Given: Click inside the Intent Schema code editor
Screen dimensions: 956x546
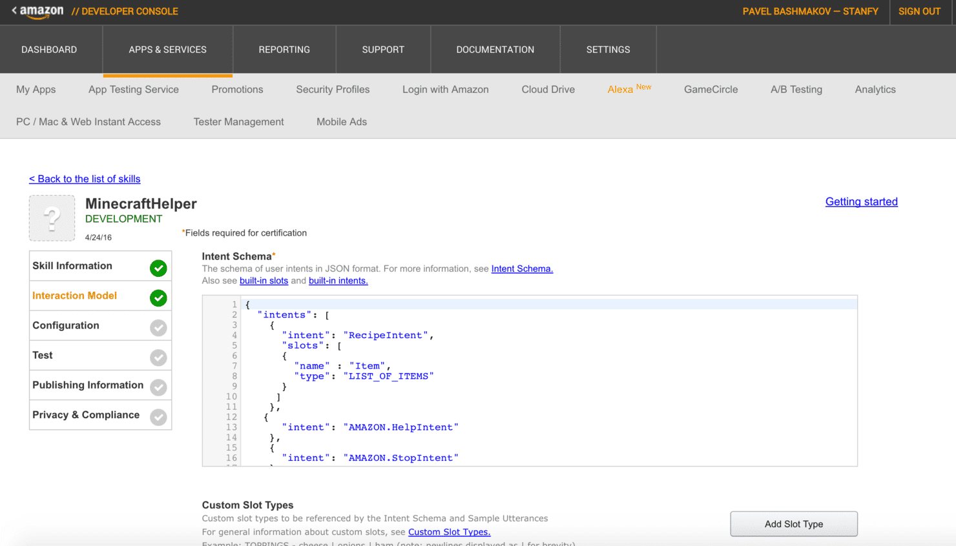Looking at the screenshot, I should [x=530, y=381].
